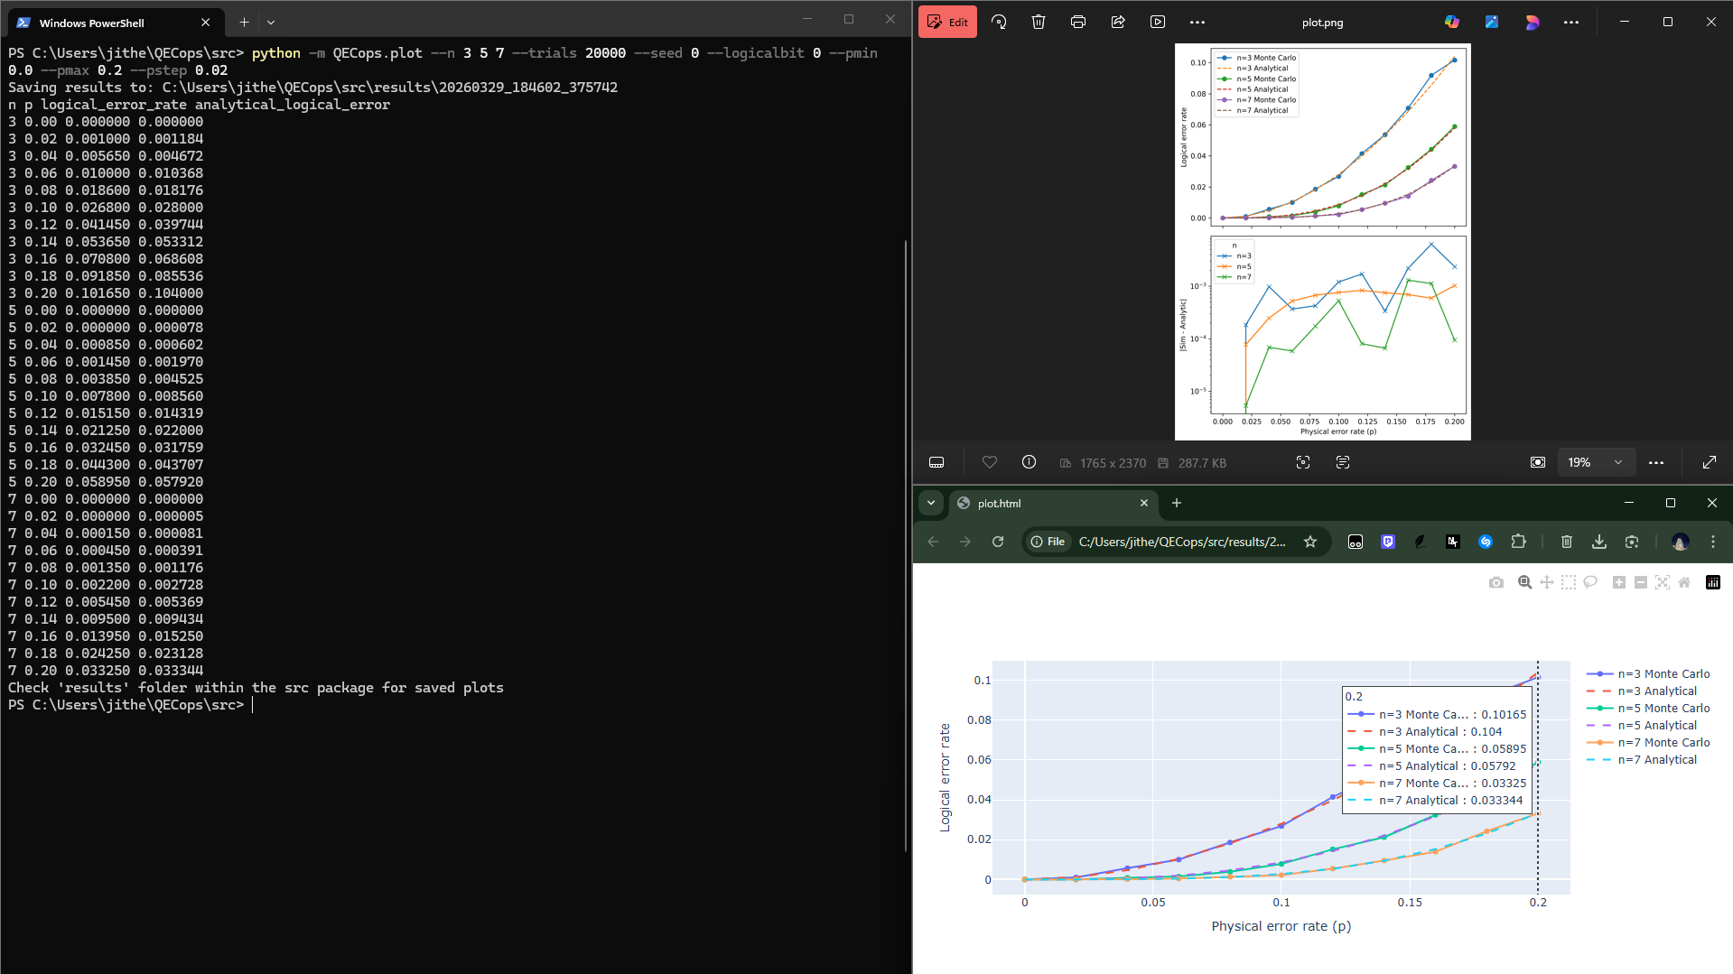Toggle n=7 Monte Carlo legend entry
Viewport: 1733px width, 974px height.
1663,743
